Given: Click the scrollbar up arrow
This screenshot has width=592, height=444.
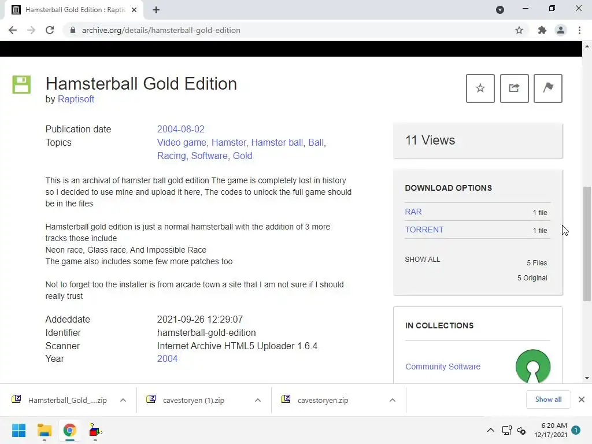Looking at the screenshot, I should pos(587,46).
